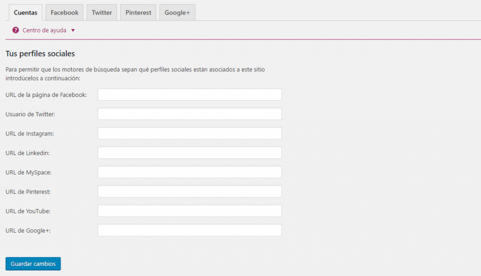Focus the URL de MySpace input box
Screen dimensions: 481x276
click(189, 172)
